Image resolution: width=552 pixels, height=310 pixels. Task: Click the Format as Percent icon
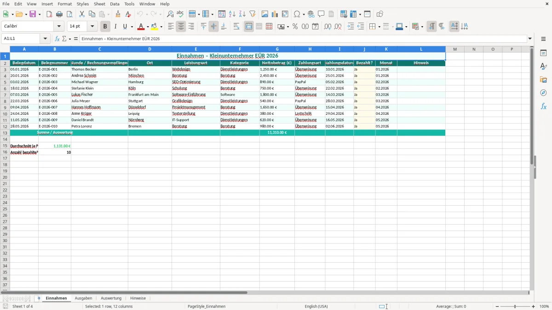click(295, 27)
